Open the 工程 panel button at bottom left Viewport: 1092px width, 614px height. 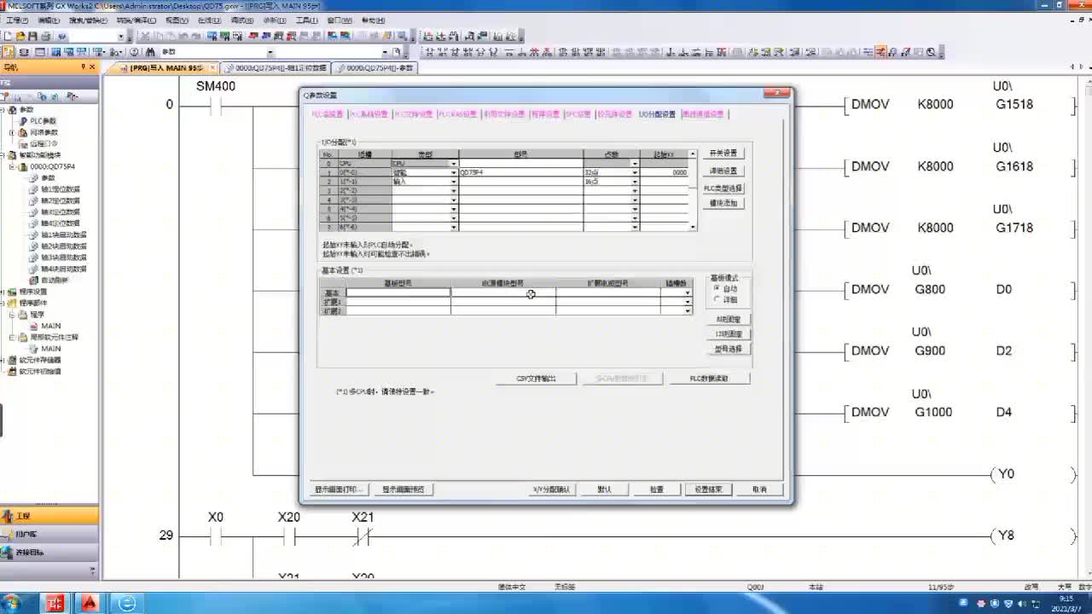coord(49,516)
